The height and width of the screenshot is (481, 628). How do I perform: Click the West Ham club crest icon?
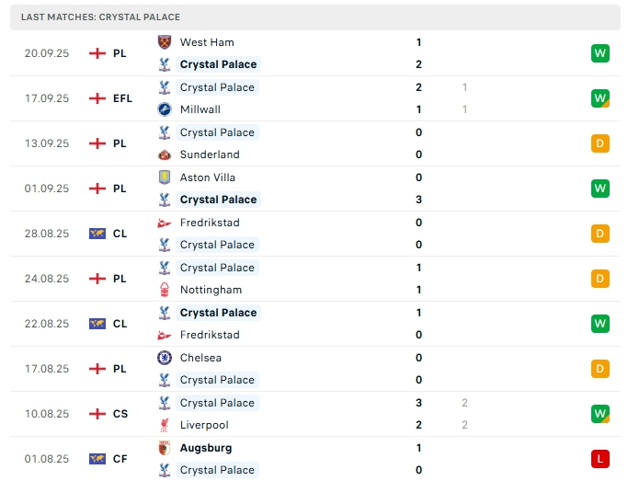[x=165, y=42]
